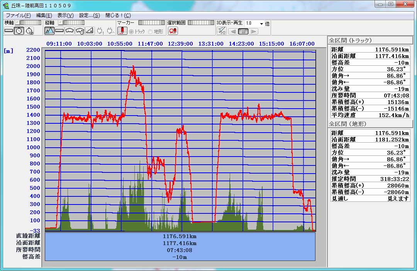The image size is (417, 271).
Task: Select the トラック radio button
Action: point(131,31)
